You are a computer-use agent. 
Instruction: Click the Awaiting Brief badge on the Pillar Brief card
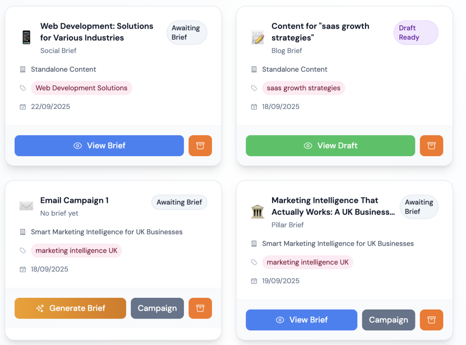pos(419,207)
